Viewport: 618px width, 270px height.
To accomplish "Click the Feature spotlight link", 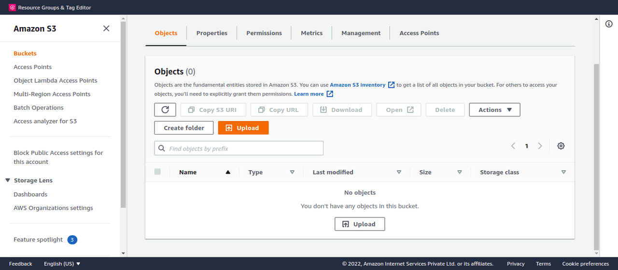I will pyautogui.click(x=38, y=240).
